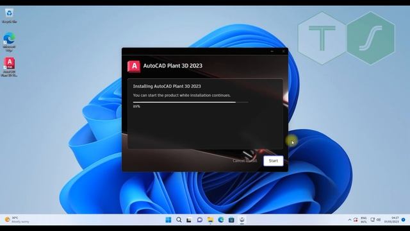Click the installation progress bar

tap(191, 102)
